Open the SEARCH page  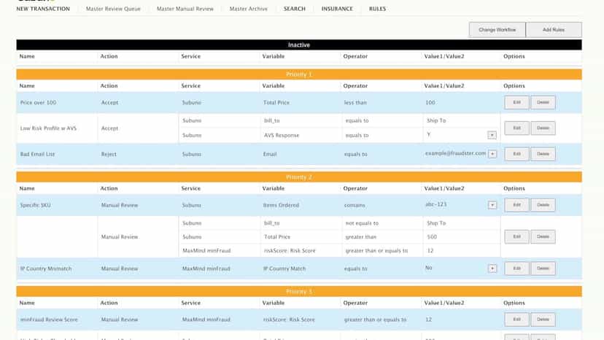click(x=294, y=9)
